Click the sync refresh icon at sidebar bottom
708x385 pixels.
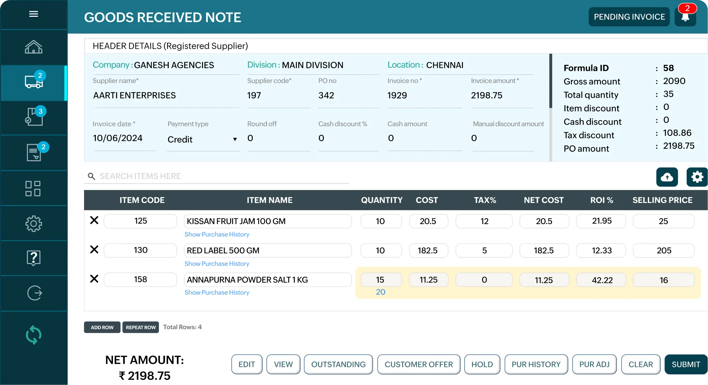[34, 334]
